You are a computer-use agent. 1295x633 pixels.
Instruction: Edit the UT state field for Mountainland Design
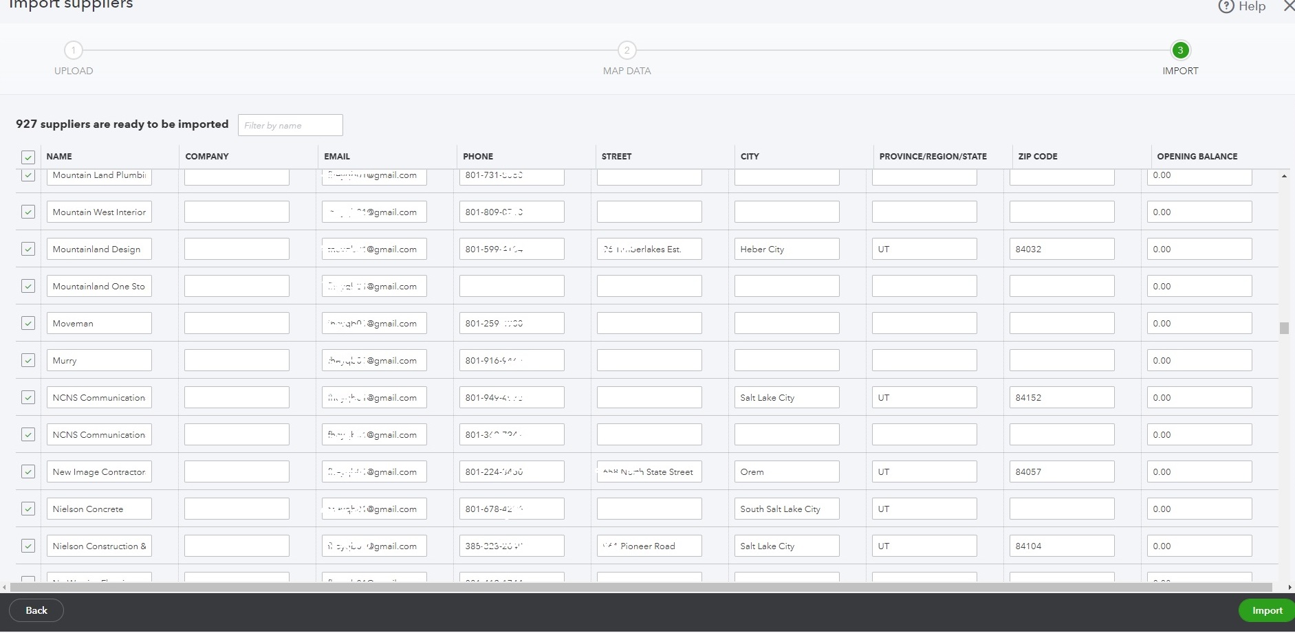point(924,249)
